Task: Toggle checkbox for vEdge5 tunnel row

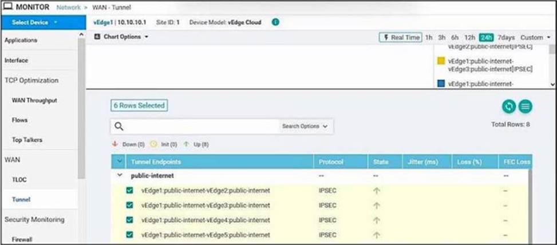Action: [x=129, y=235]
